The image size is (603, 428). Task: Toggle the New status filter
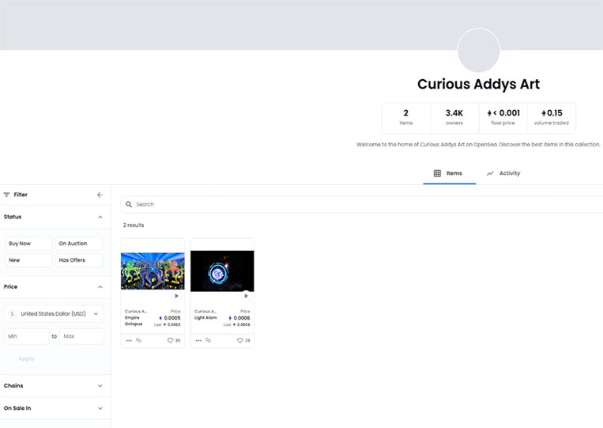click(28, 260)
